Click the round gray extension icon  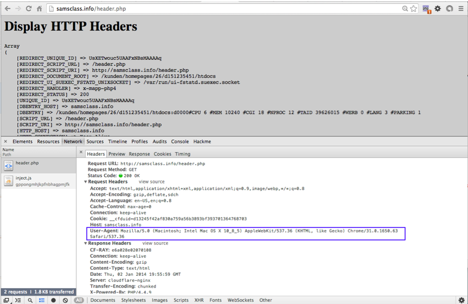(x=450, y=9)
